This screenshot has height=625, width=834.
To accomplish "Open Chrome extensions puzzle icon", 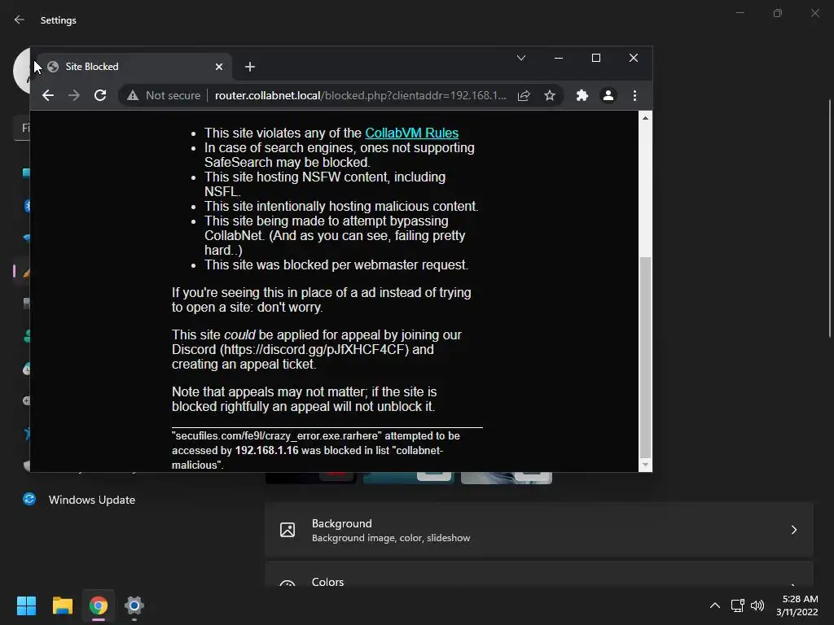I will point(582,96).
